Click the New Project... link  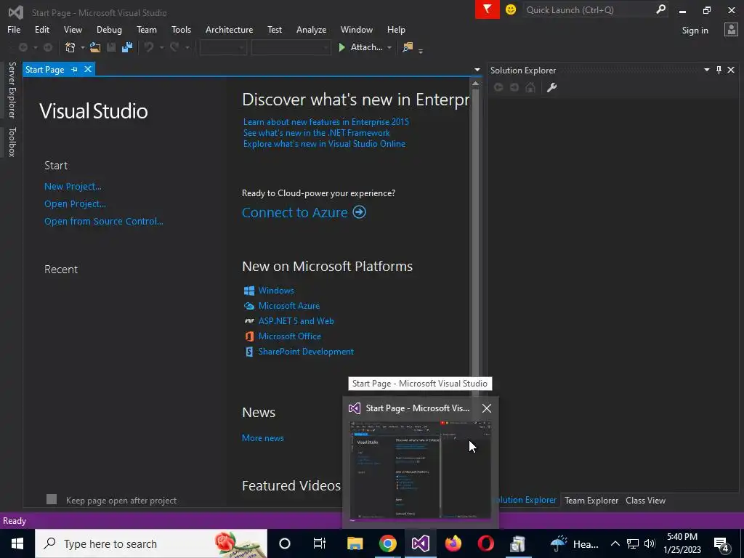73,187
